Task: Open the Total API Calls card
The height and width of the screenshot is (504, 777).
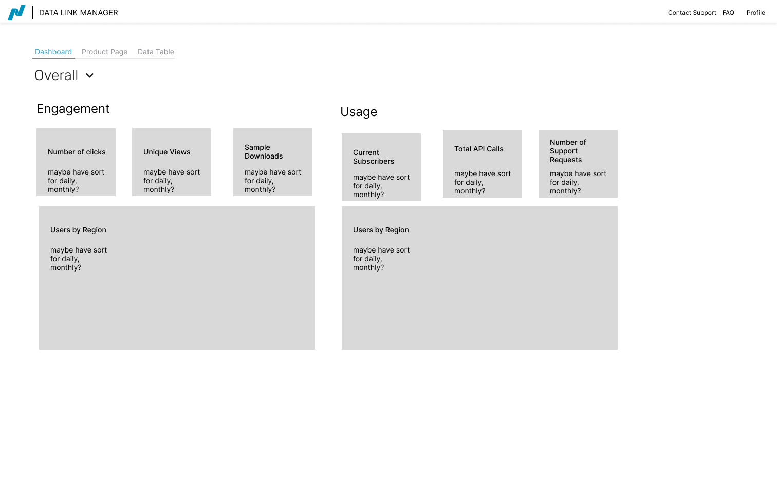Action: (x=483, y=164)
